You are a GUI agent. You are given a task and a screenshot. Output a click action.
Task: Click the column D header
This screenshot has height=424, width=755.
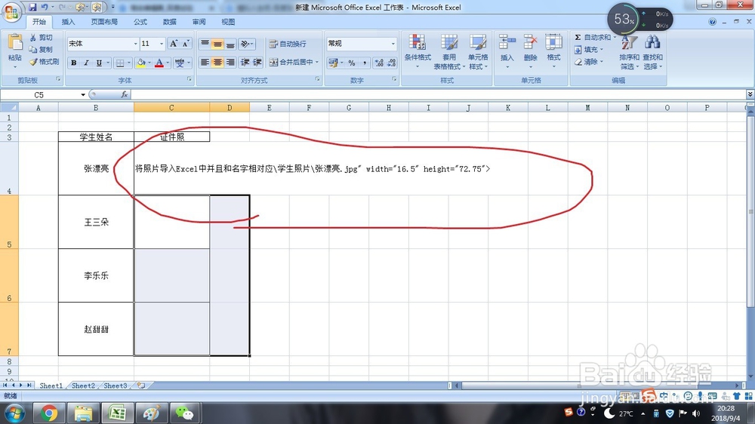[x=230, y=108]
